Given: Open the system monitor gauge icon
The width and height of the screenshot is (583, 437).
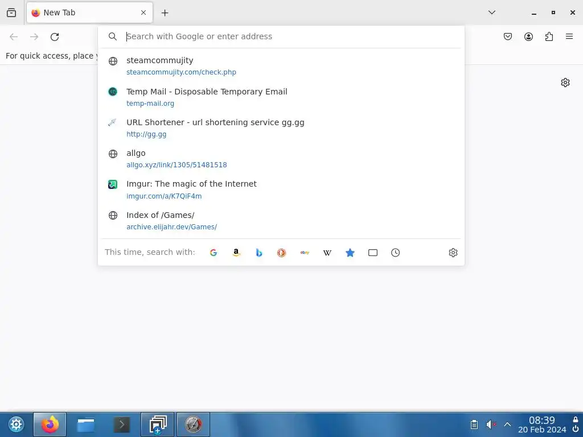Looking at the screenshot, I should pyautogui.click(x=194, y=424).
